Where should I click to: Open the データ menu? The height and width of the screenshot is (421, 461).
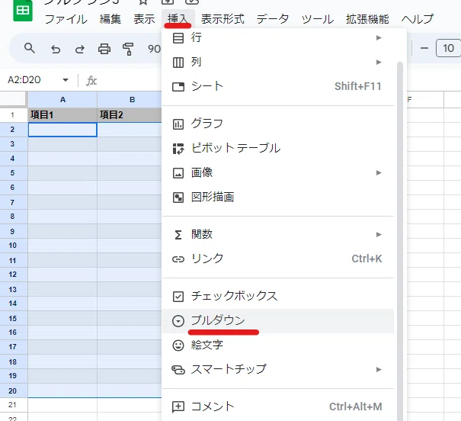[273, 19]
